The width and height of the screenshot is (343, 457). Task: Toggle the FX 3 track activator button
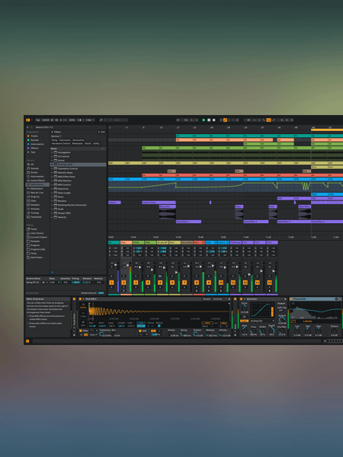click(x=270, y=283)
